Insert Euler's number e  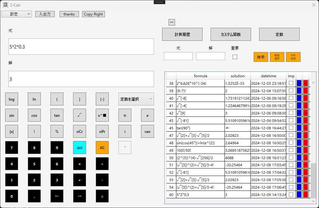click(148, 115)
